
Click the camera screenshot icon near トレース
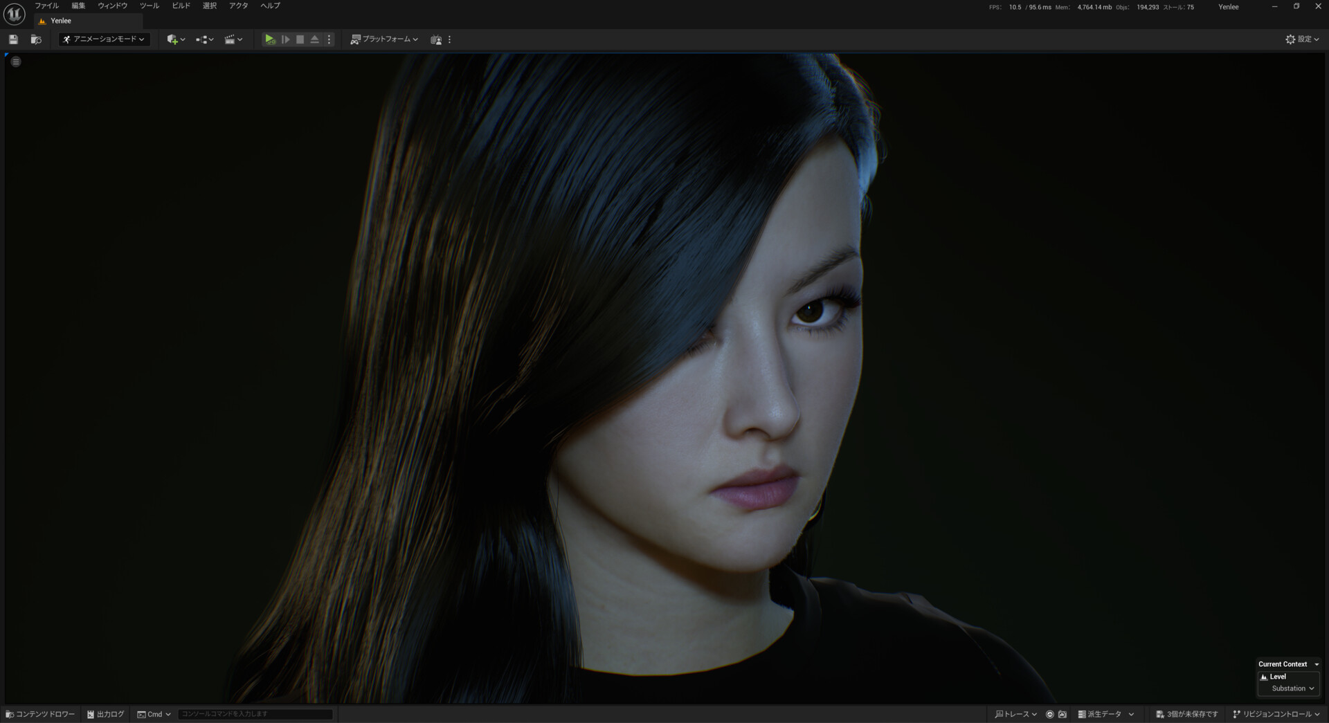coord(1063,714)
